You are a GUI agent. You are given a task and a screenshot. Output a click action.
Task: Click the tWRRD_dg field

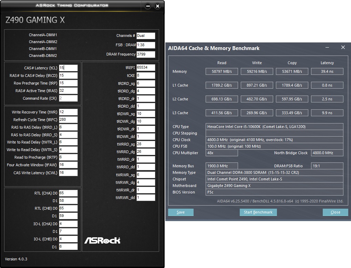coord(146,152)
